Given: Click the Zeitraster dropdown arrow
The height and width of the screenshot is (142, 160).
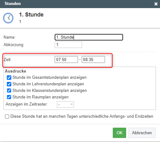Looking at the screenshot, I should coord(71,104).
